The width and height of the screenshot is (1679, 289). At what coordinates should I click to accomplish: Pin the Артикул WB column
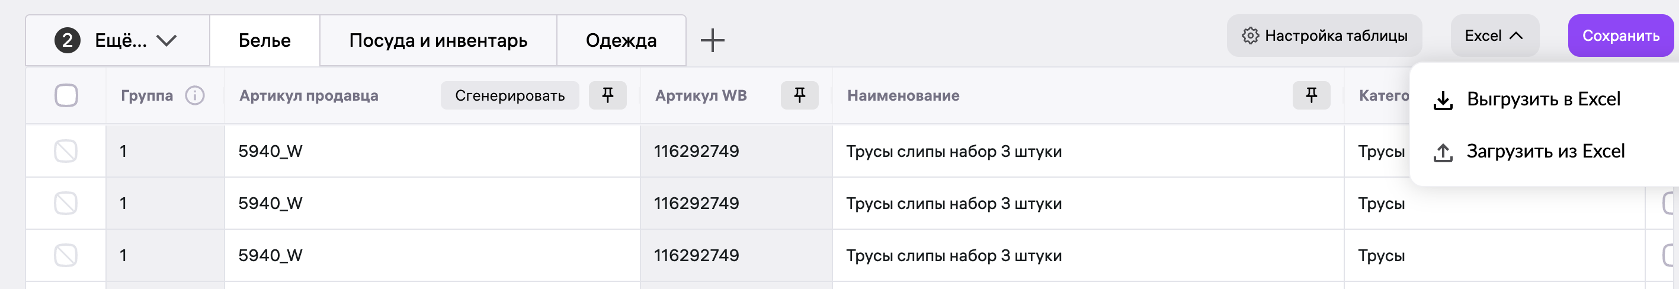click(x=799, y=96)
